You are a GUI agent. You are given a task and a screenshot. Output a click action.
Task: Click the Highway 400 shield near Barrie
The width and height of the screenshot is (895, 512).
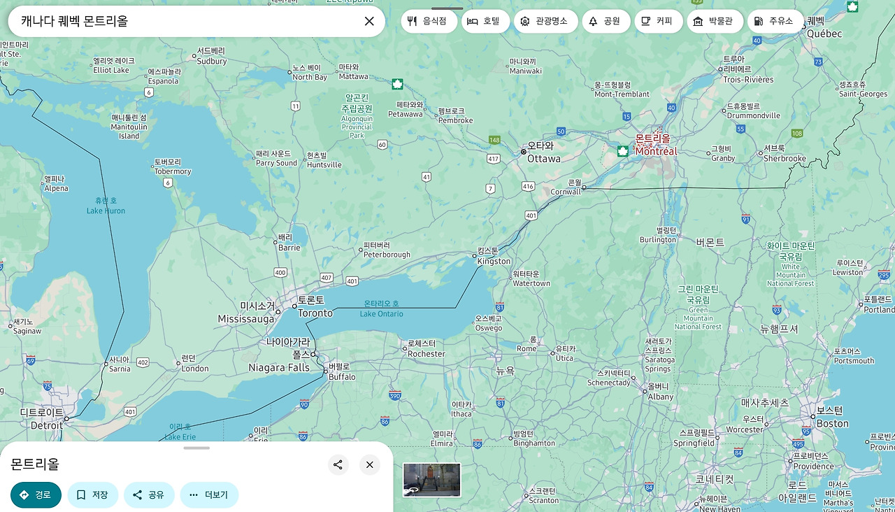(280, 272)
